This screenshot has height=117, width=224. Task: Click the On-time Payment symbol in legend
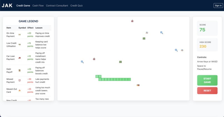coord(19,35)
